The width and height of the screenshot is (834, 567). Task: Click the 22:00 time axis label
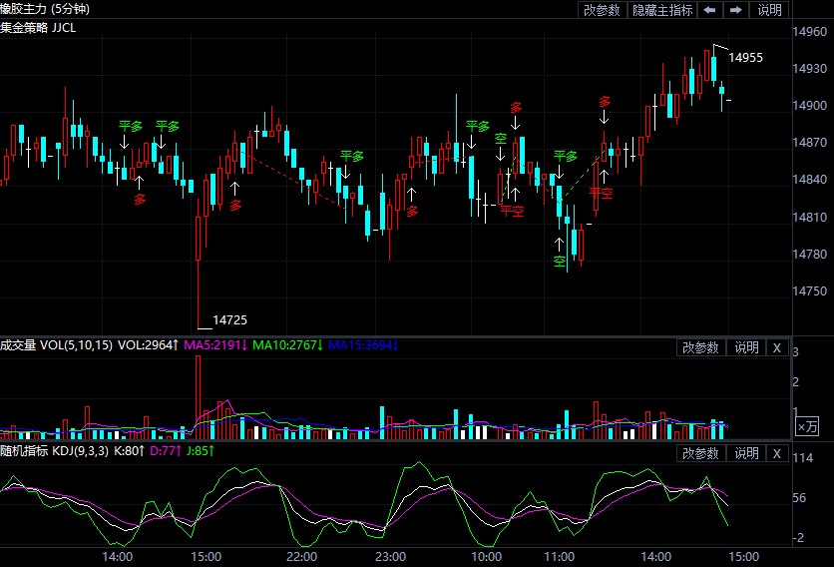pos(301,556)
